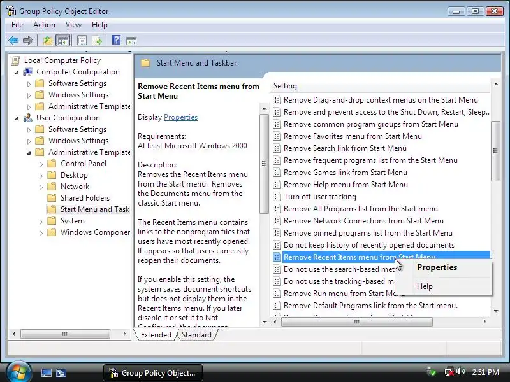Image resolution: width=510 pixels, height=382 pixels.
Task: Click the Properties sheet toolbar icon
Action: [x=82, y=41]
